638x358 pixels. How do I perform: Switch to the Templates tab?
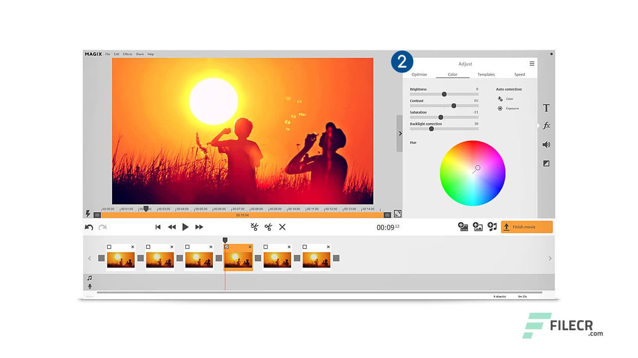click(486, 74)
